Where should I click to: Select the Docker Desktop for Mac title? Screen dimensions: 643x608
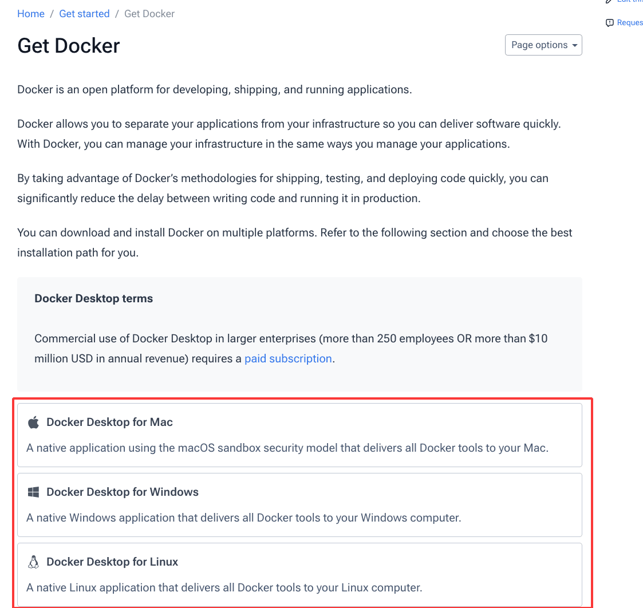click(109, 423)
